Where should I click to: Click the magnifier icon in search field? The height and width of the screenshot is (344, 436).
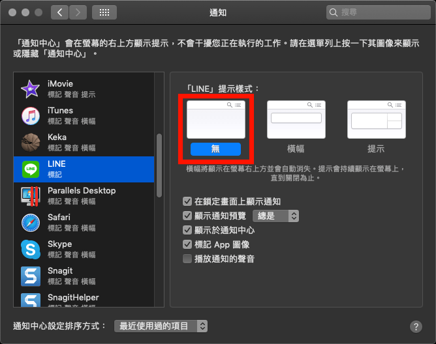pyautogui.click(x=333, y=12)
